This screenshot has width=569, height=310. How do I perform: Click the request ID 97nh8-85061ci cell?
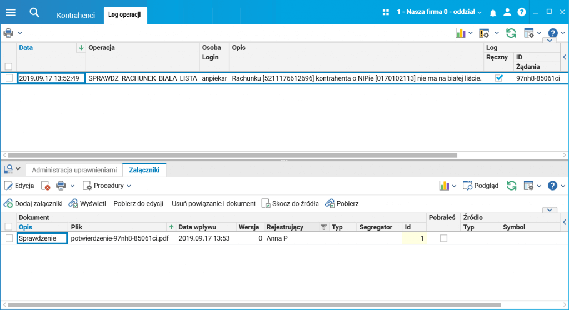pos(538,78)
